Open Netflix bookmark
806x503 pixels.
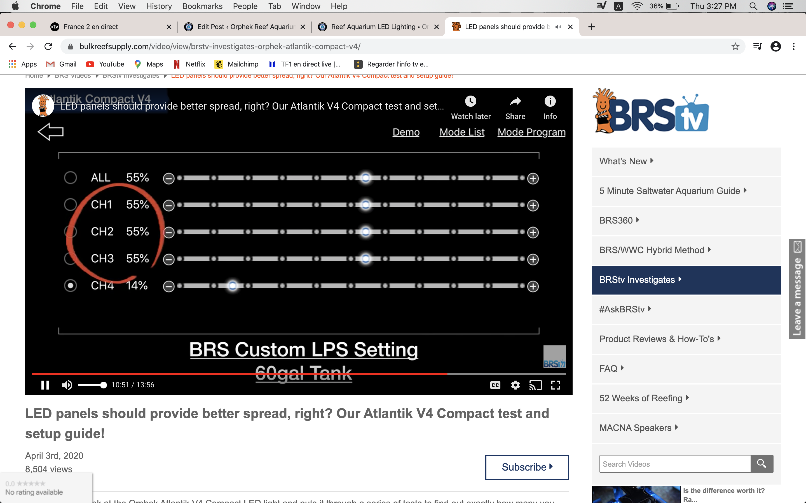(x=189, y=64)
